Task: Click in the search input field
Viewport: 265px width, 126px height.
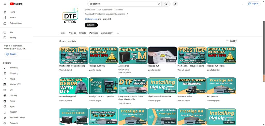Action: (123, 4)
